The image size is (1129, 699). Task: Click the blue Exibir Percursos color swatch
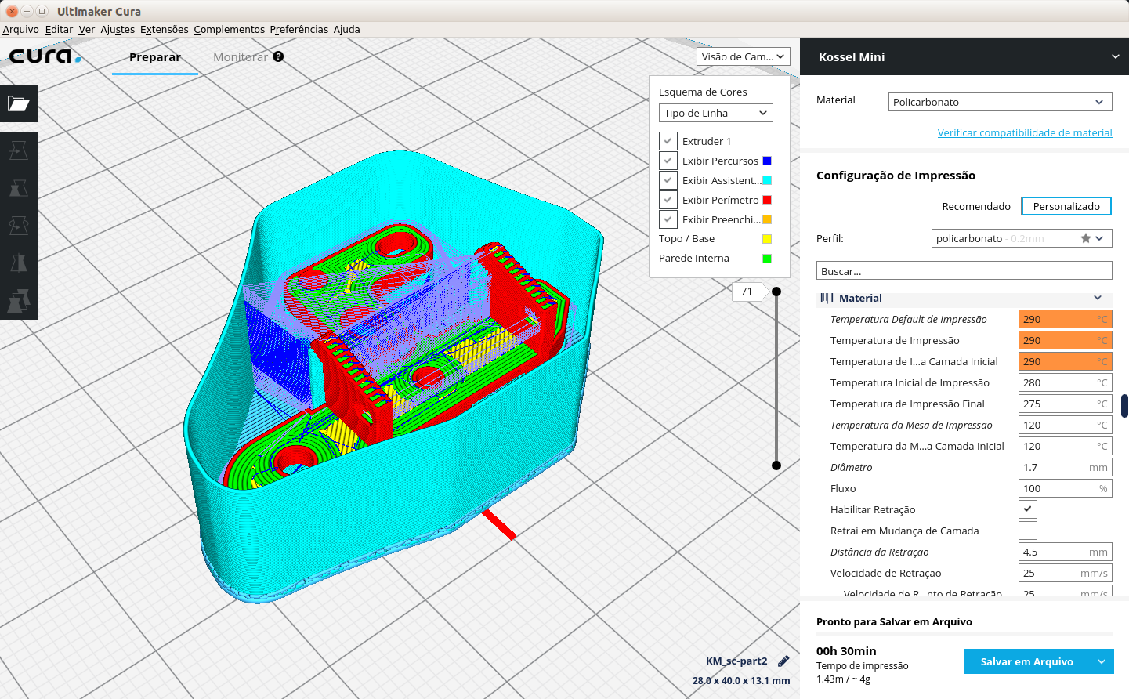[x=767, y=161]
